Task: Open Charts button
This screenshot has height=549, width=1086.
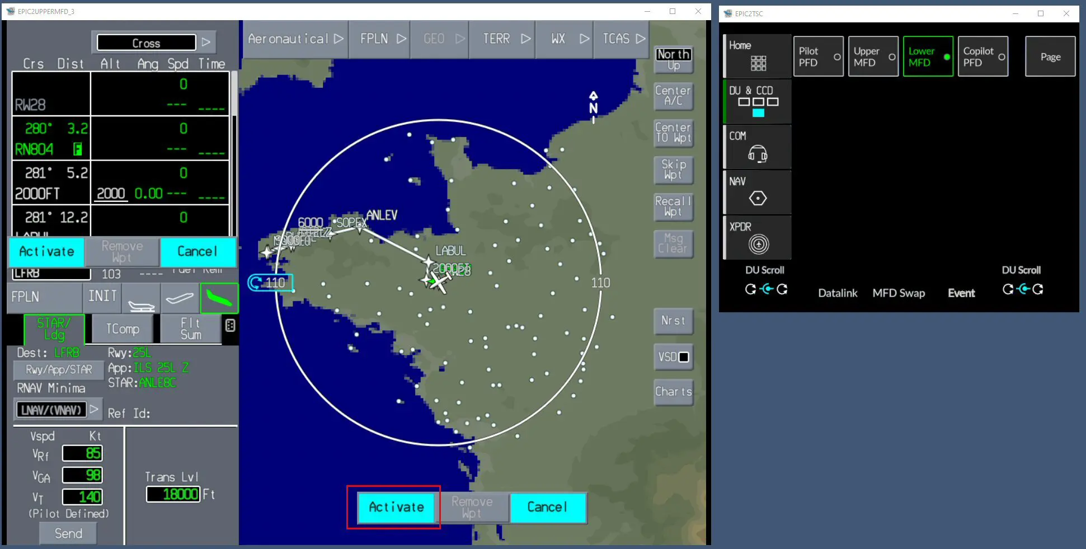Action: pos(674,392)
